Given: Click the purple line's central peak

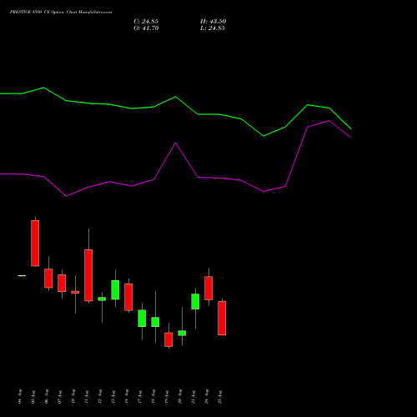Looking at the screenshot, I should [x=175, y=143].
